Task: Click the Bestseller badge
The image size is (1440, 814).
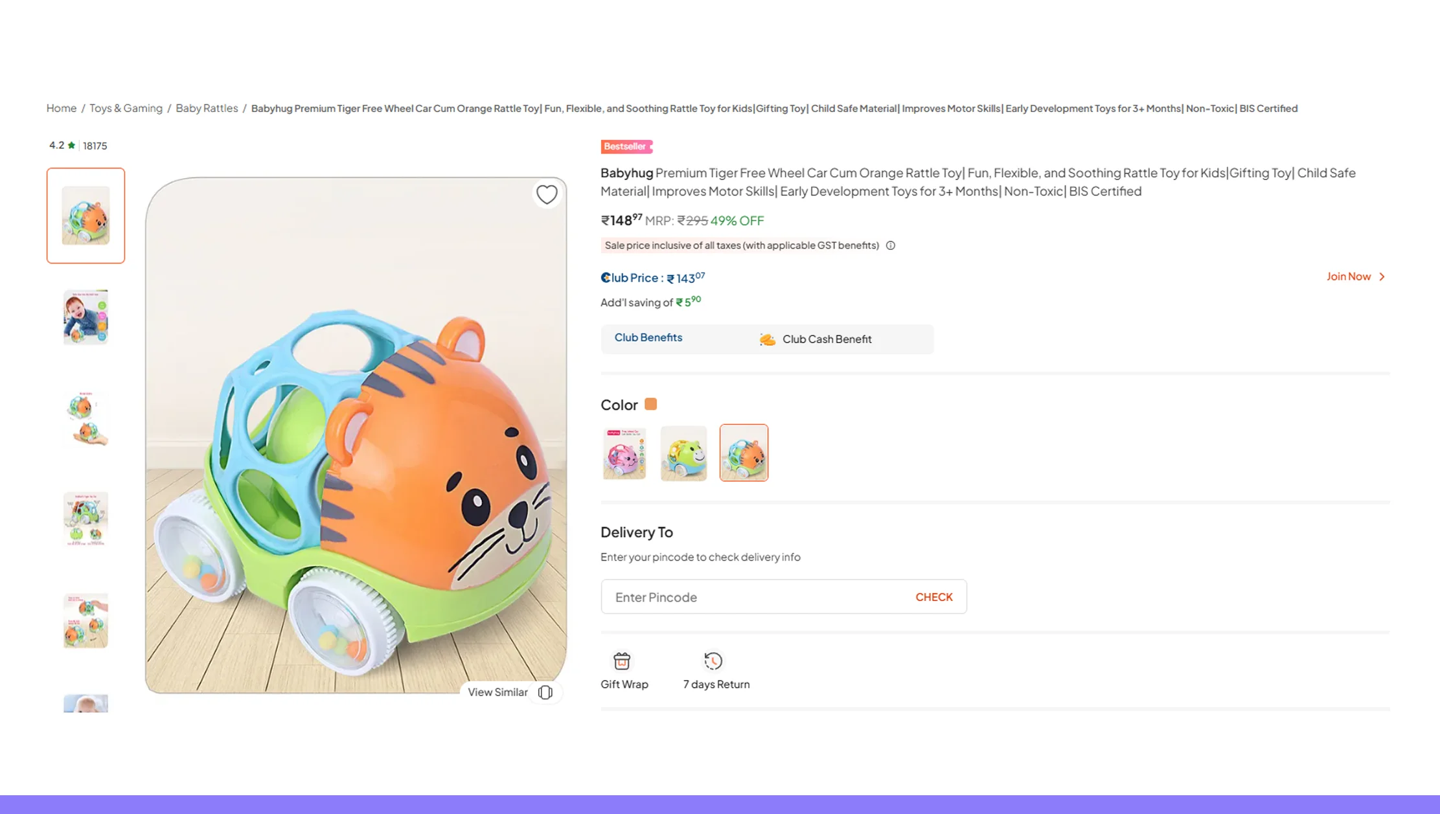Action: click(x=626, y=146)
